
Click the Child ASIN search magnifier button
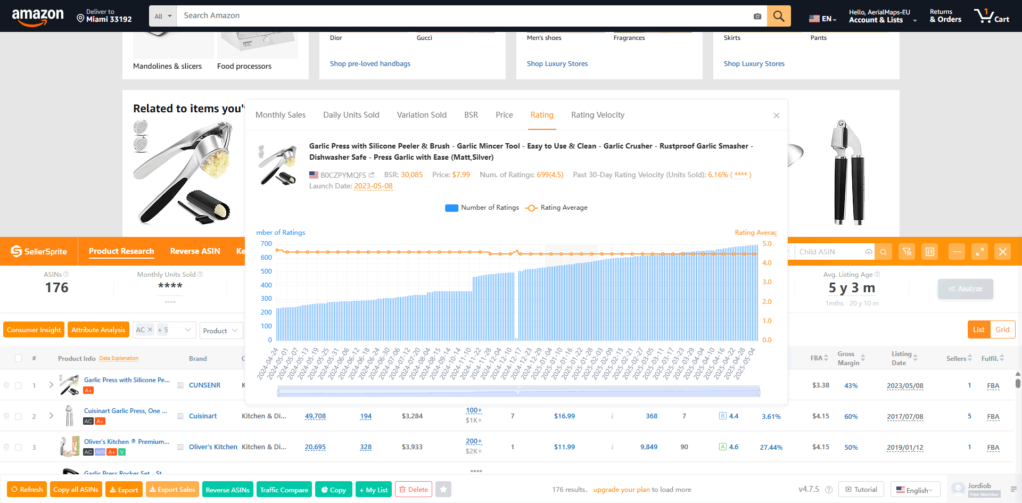point(884,252)
